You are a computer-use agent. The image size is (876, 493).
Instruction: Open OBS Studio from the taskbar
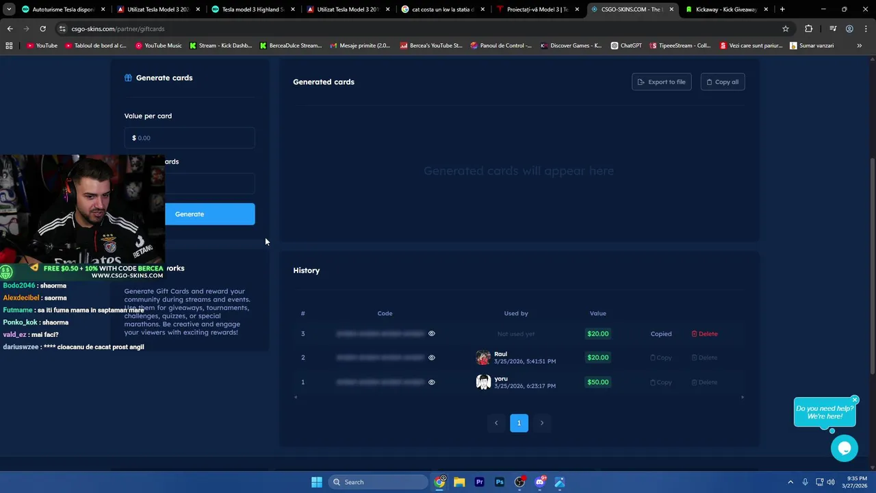tap(519, 482)
